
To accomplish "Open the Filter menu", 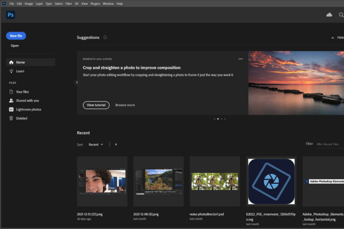I will 68,4.
